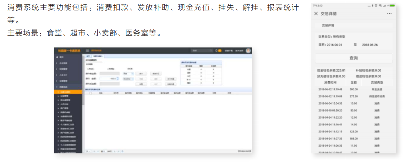Click the amount input field showing 100.0

(x=108, y=79)
